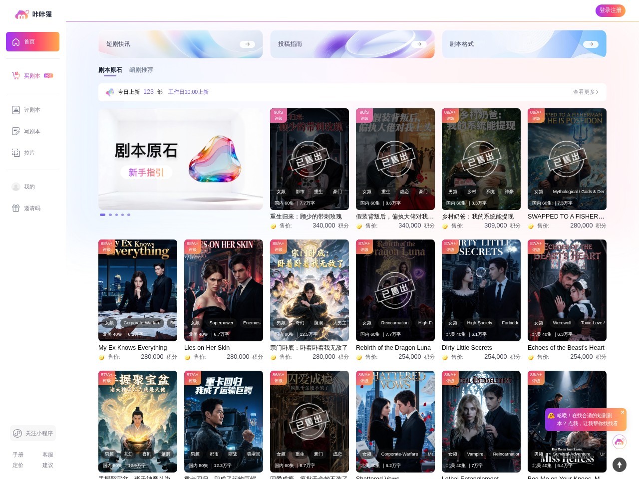Open the SWAPPED TO A FISHERMAN cover

click(567, 159)
